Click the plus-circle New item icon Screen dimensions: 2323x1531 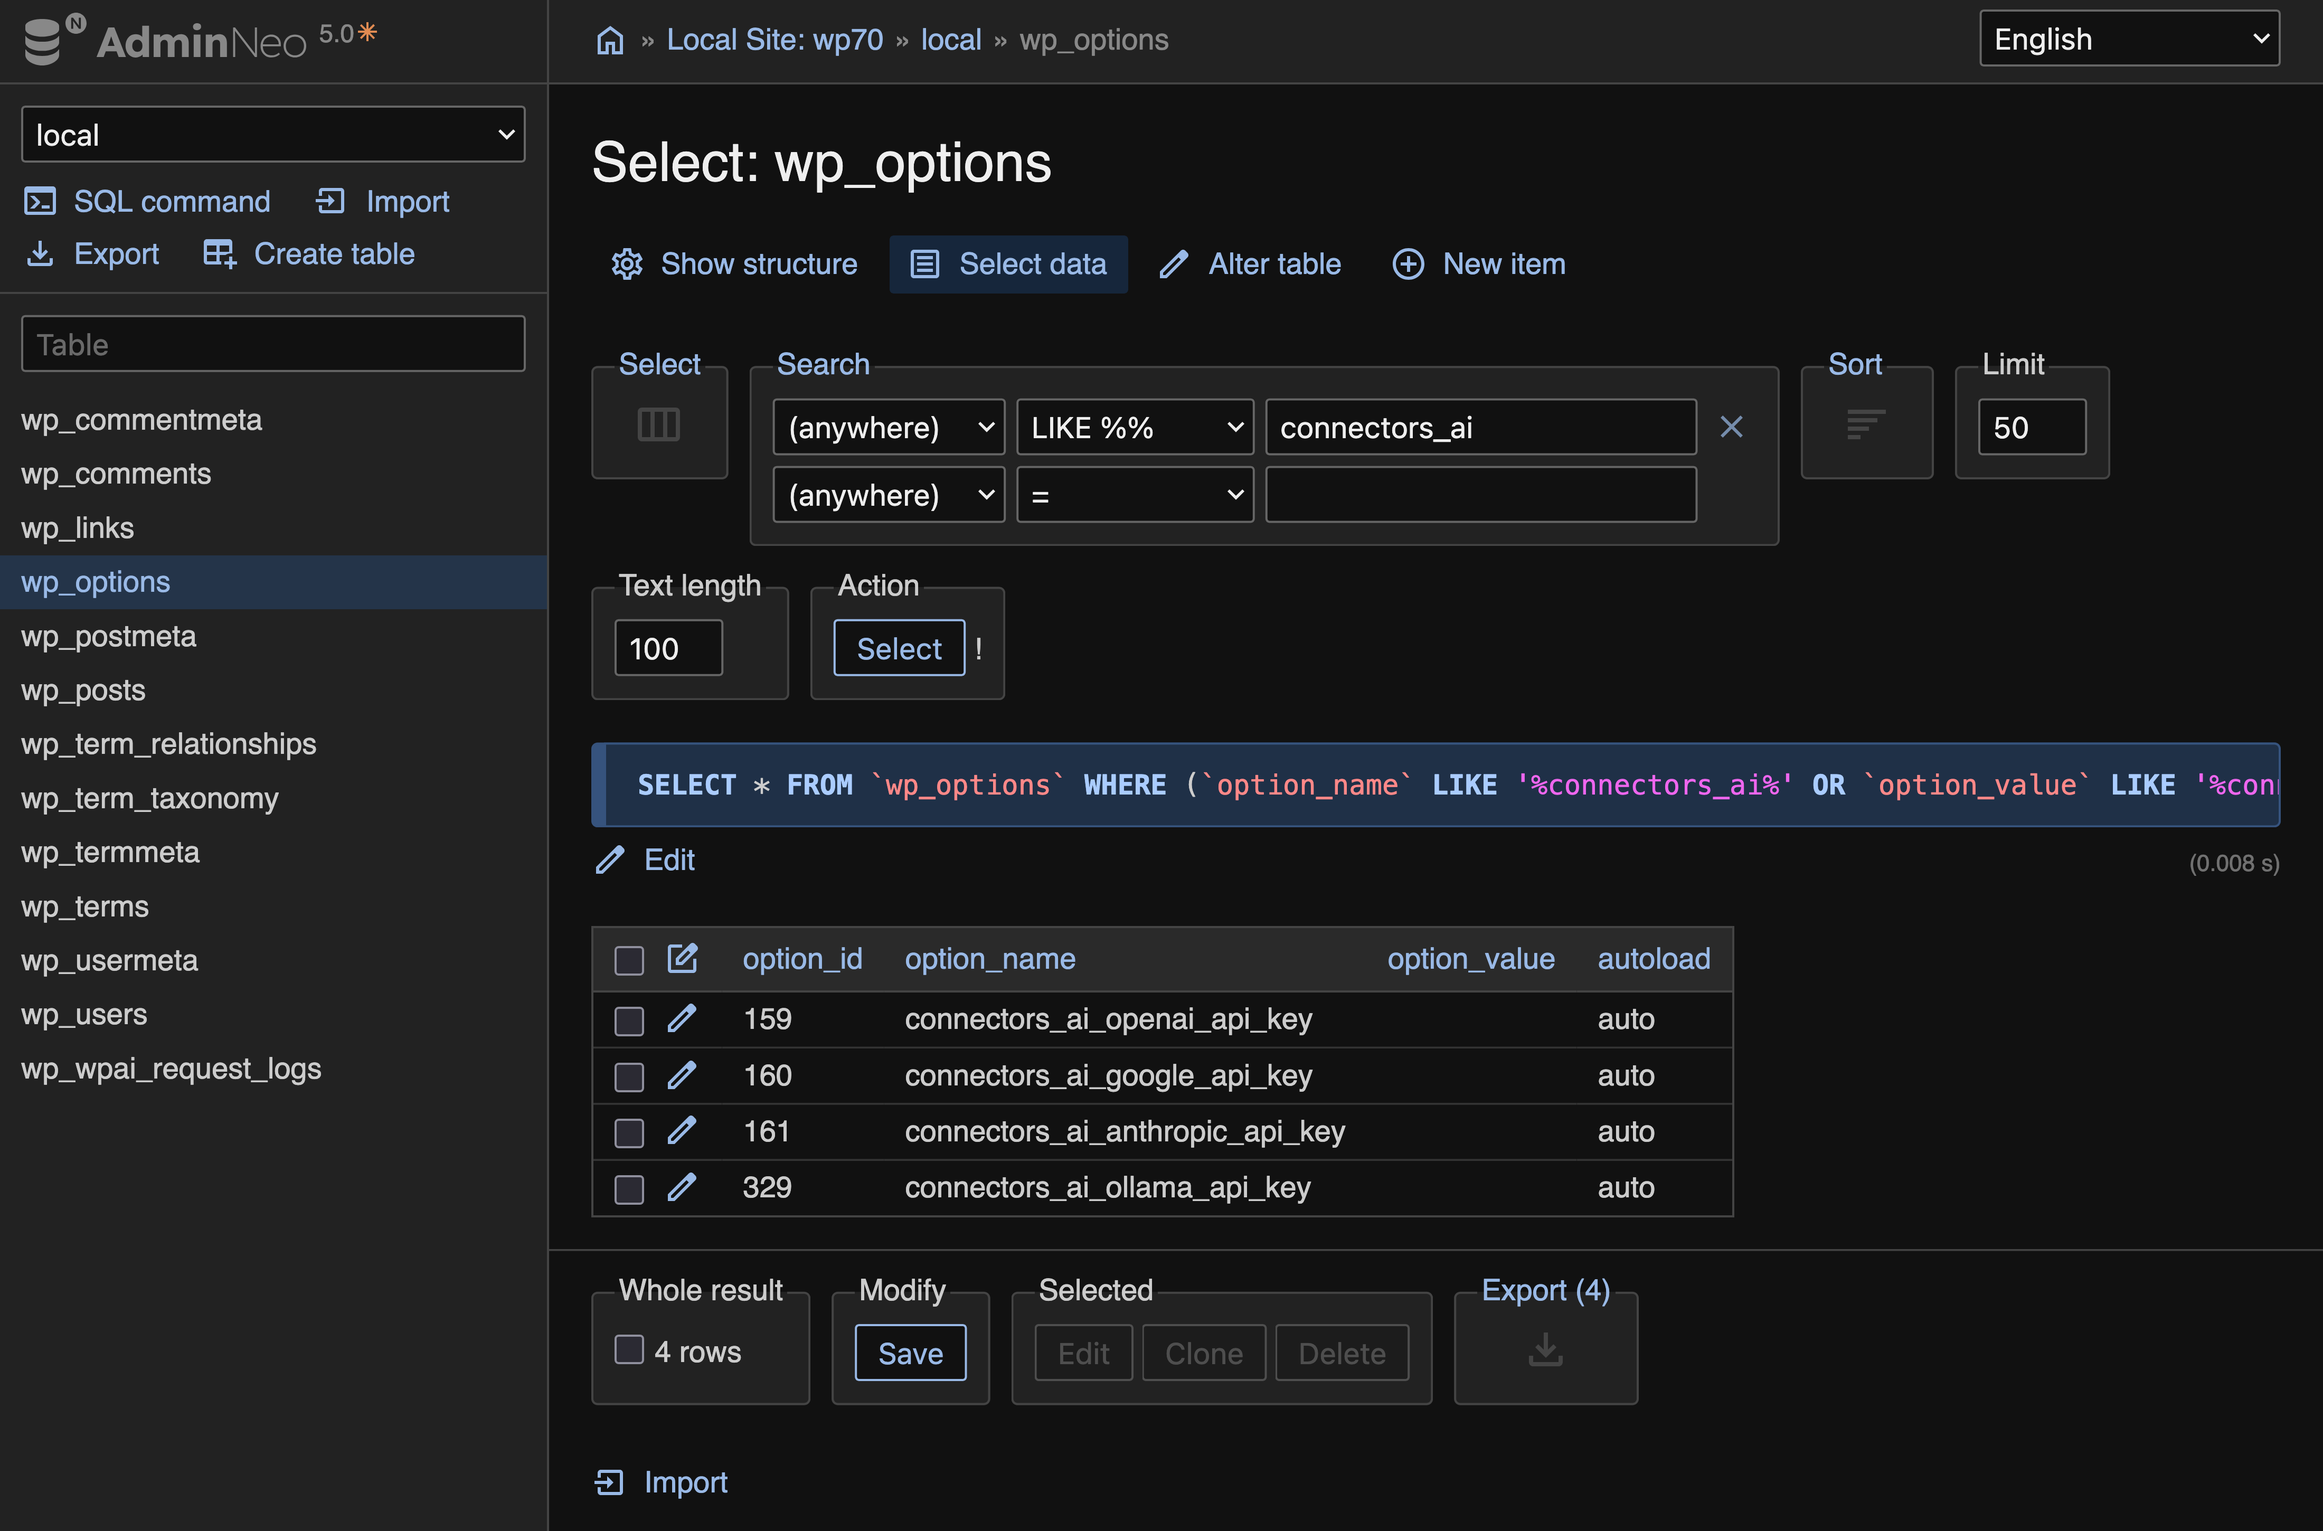[x=1407, y=264]
